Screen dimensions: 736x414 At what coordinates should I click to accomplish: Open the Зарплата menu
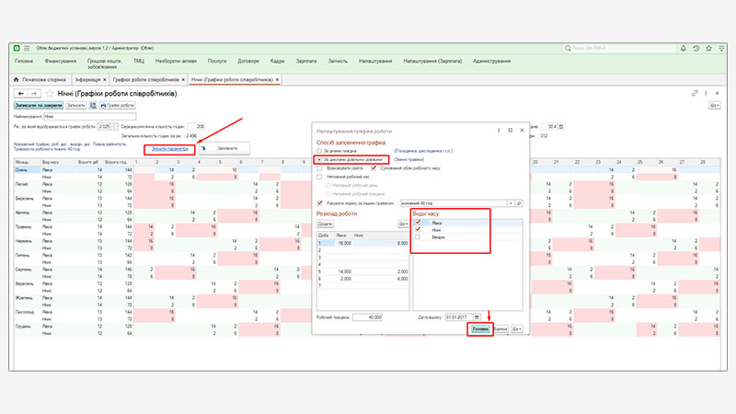point(307,61)
